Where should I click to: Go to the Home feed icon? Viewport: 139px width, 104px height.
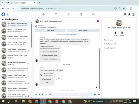(x=44, y=14)
